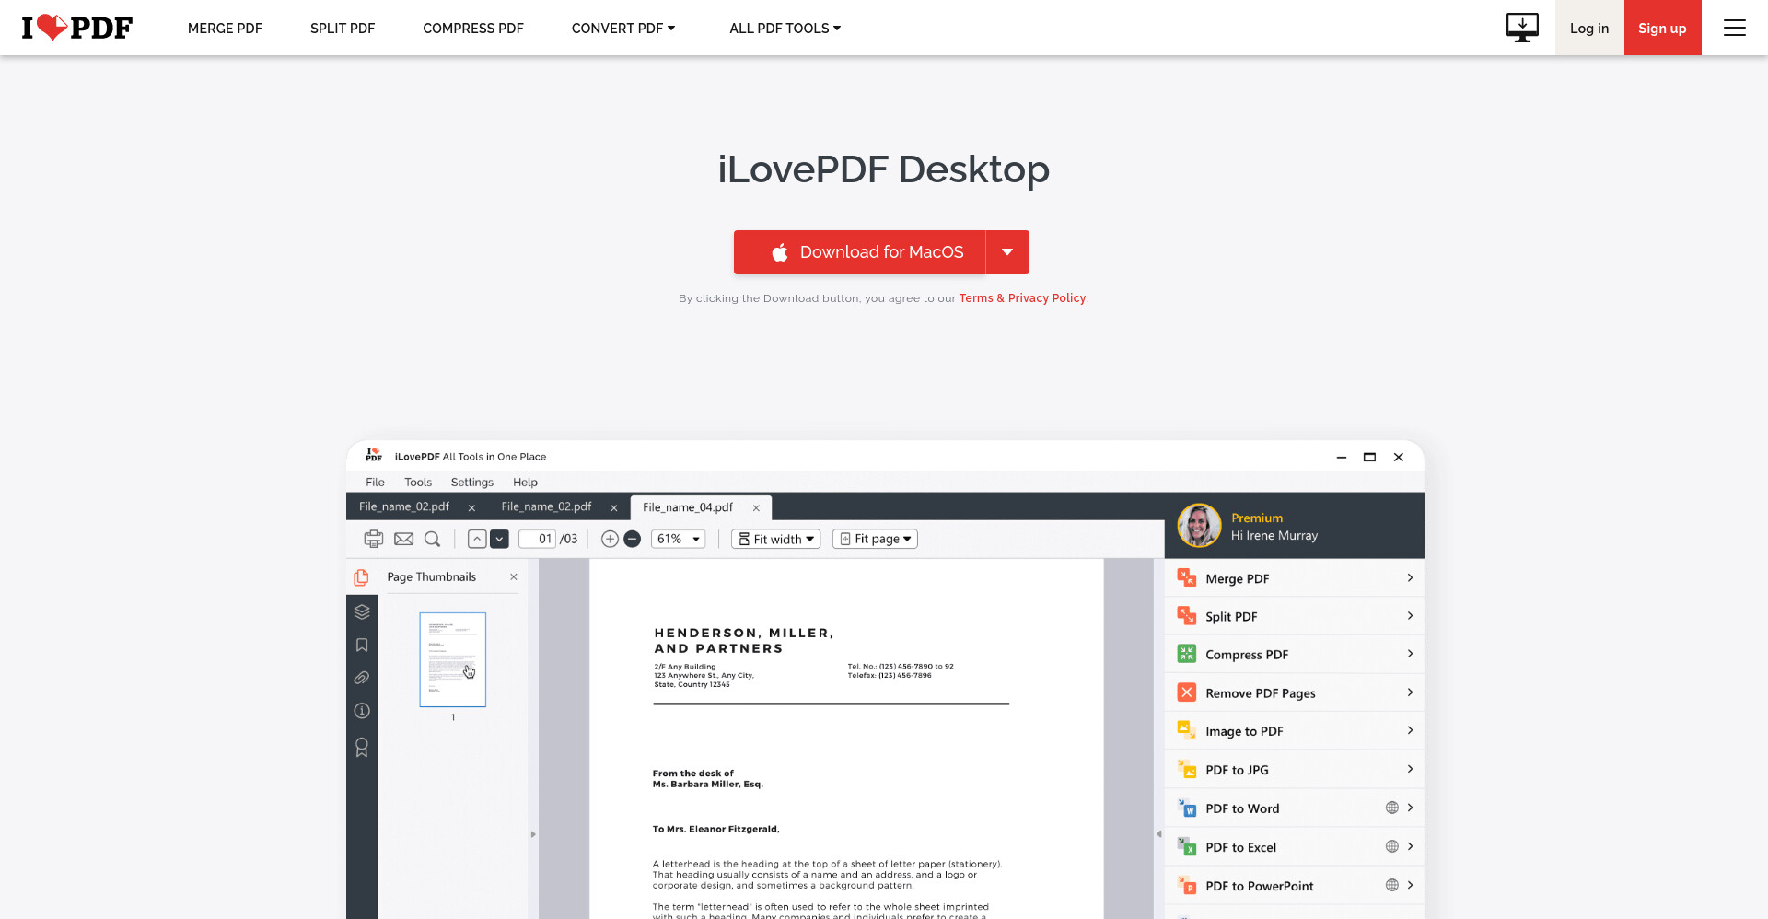Open COMPRESS PDF in the top navigation
This screenshot has height=919, width=1768.
pyautogui.click(x=473, y=29)
